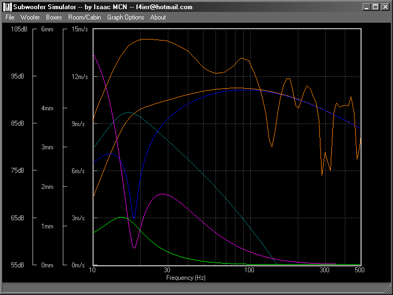Click the Frequency (Hz) axis title
Screen dimensions: 393x295
click(186, 278)
